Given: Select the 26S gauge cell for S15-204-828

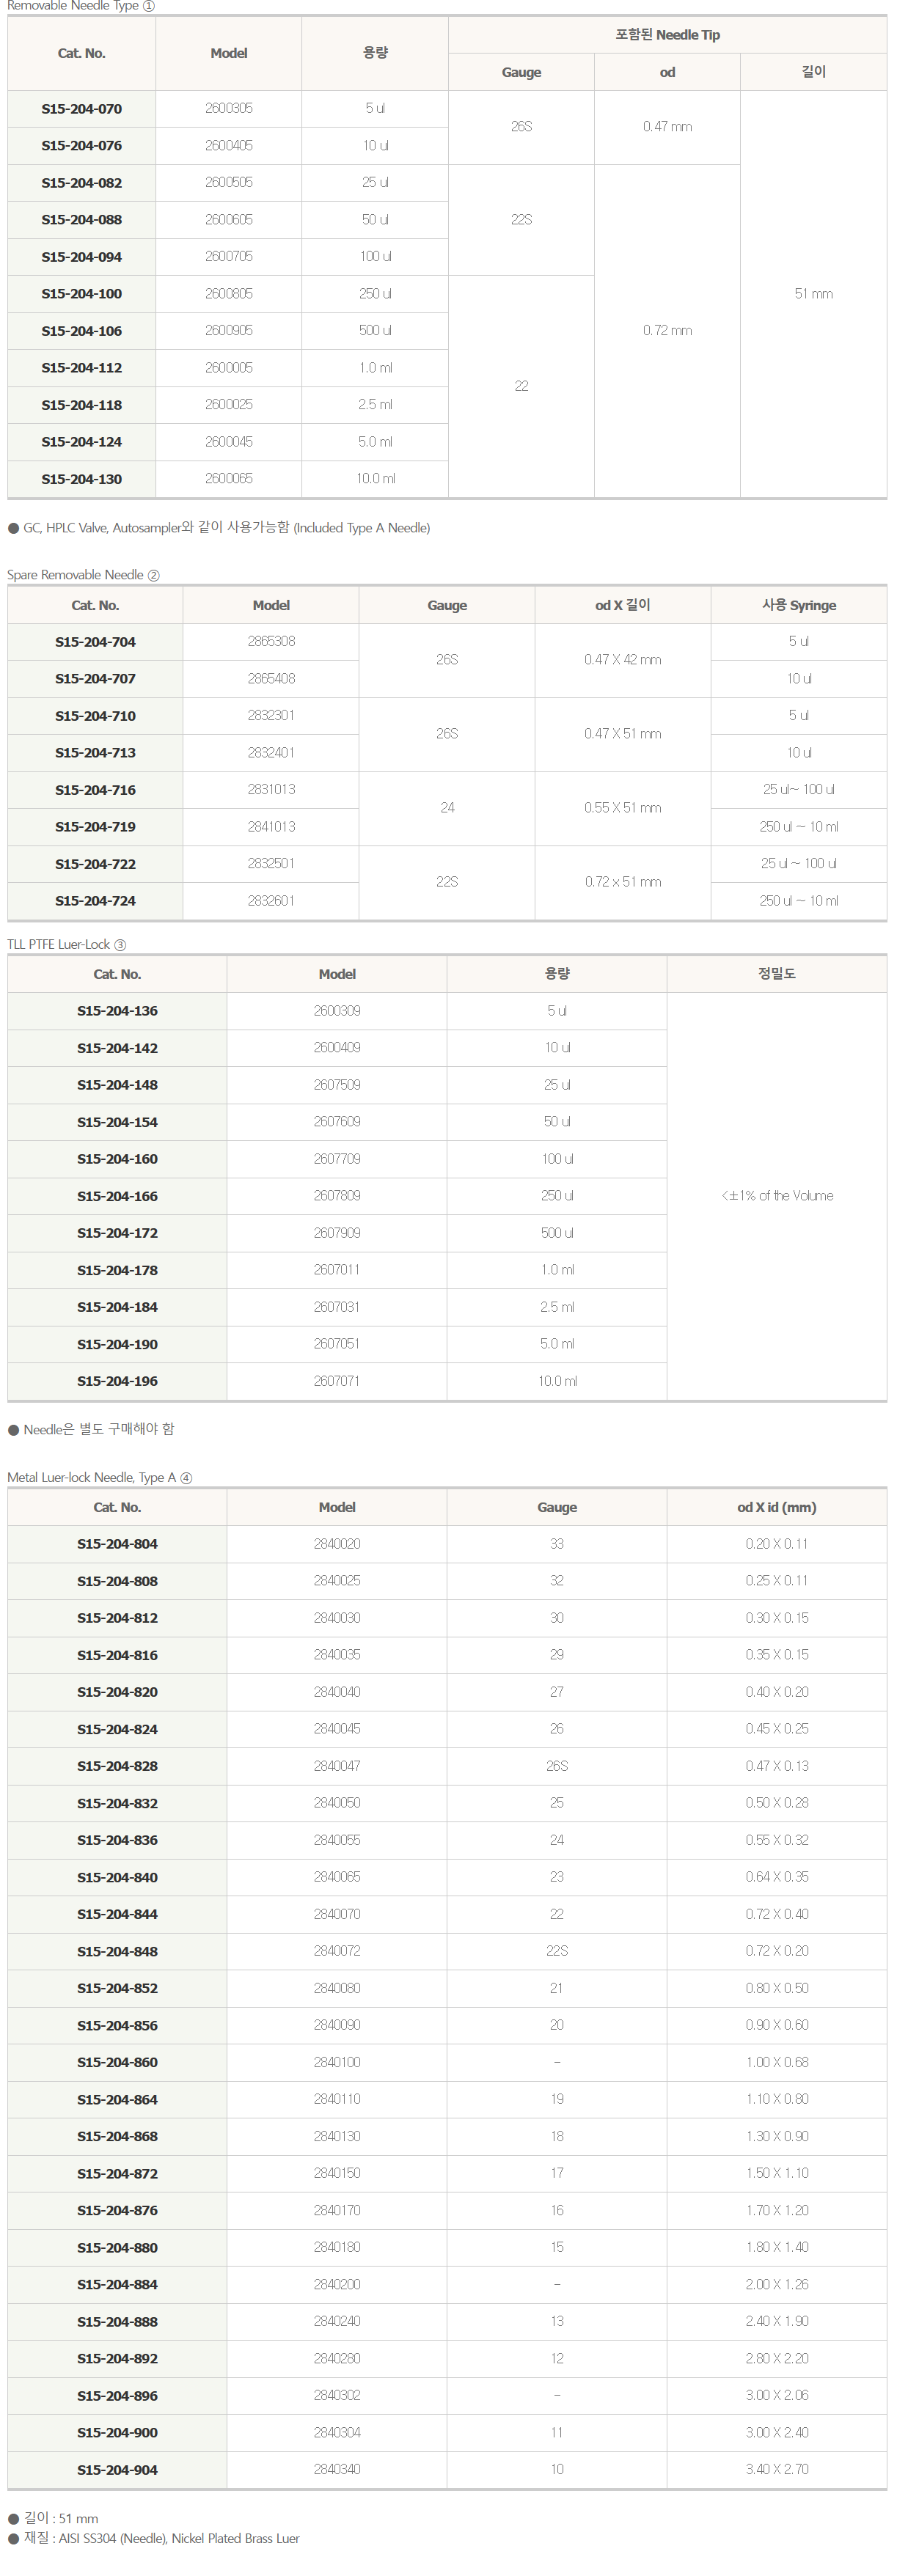Looking at the screenshot, I should tap(557, 1766).
